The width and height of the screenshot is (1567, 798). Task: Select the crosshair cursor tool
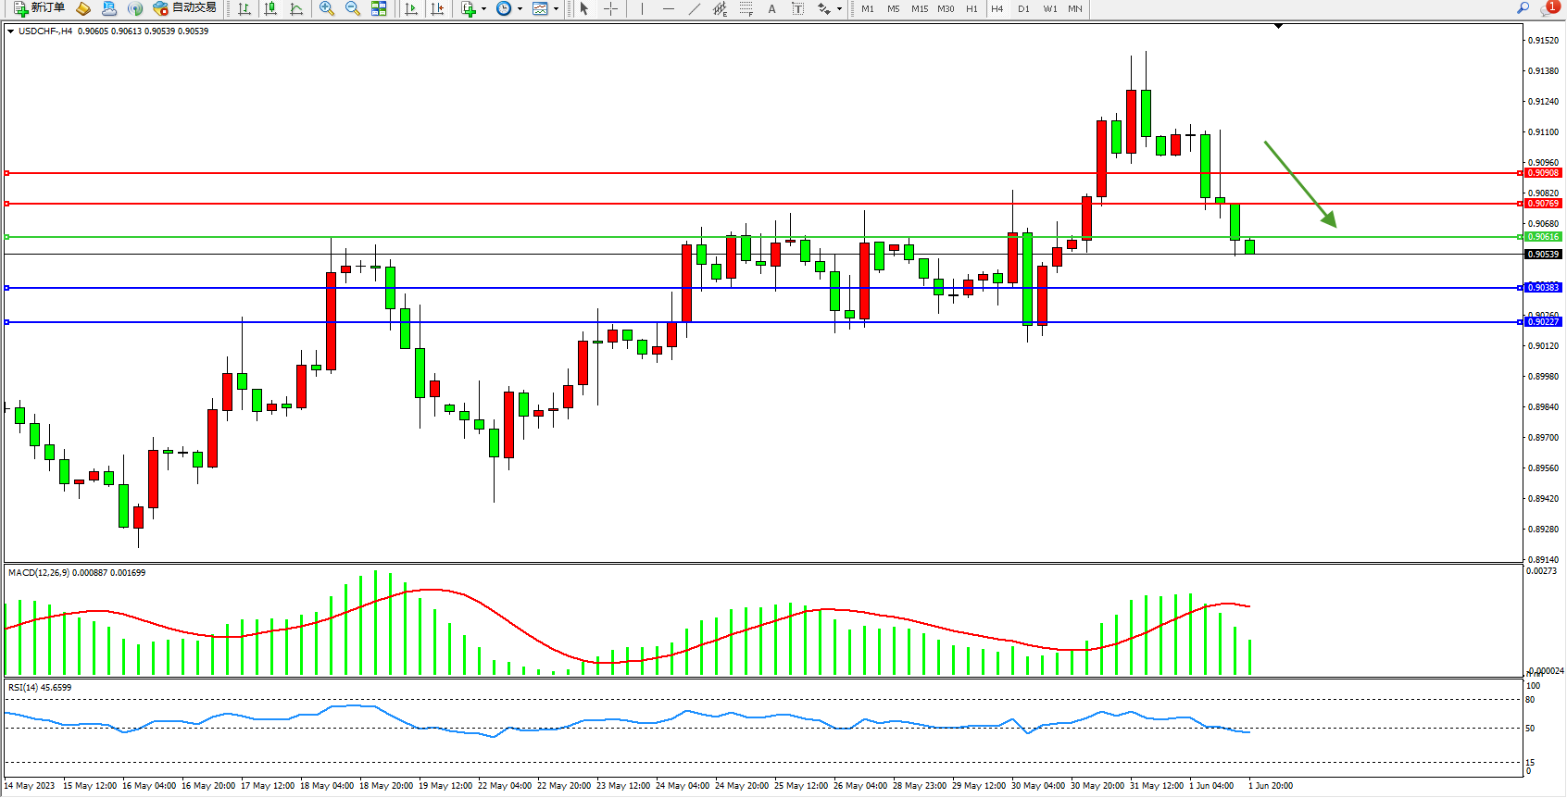click(610, 9)
